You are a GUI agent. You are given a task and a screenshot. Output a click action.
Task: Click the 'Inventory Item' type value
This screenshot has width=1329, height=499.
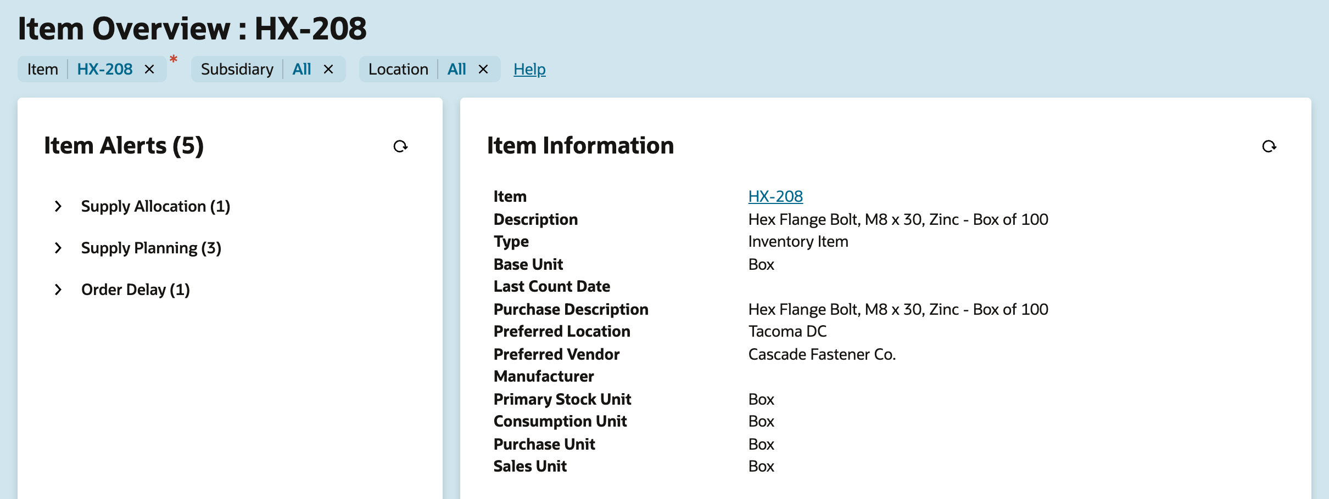(798, 241)
